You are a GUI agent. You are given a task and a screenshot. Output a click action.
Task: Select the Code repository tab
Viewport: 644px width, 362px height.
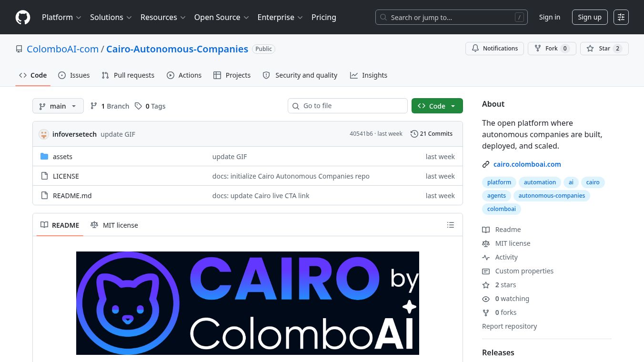pyautogui.click(x=33, y=75)
